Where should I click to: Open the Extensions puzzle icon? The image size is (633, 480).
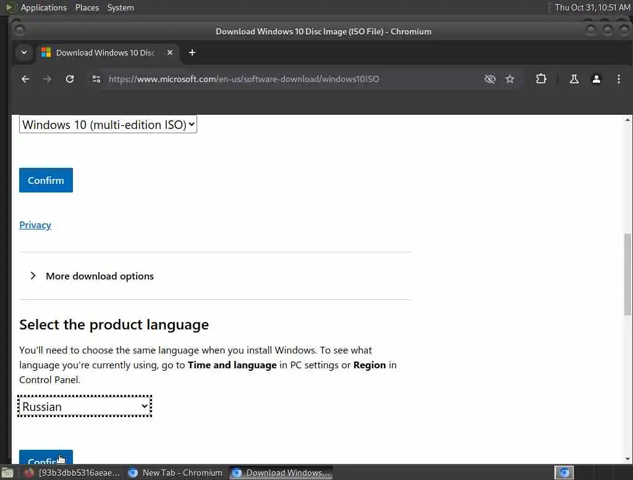pos(541,79)
